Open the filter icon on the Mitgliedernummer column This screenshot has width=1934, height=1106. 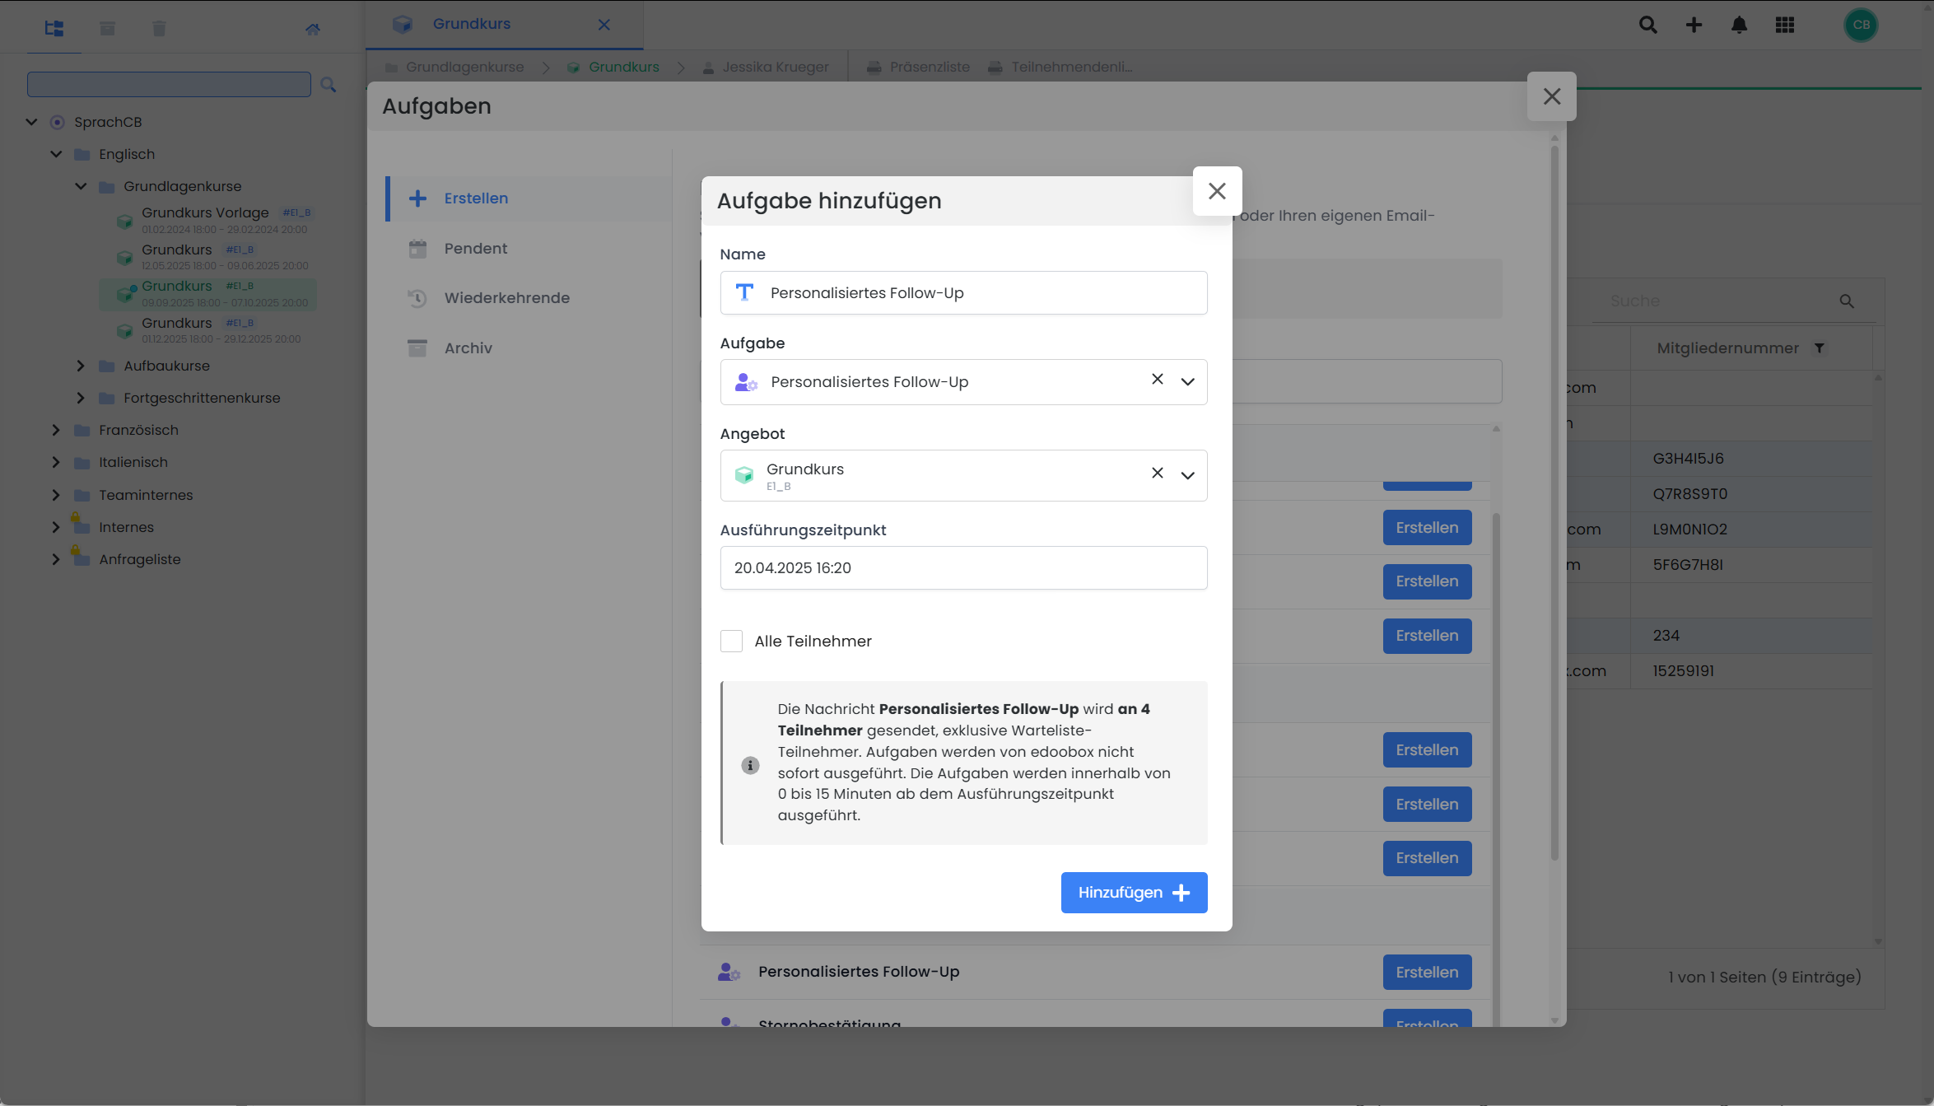tap(1820, 348)
